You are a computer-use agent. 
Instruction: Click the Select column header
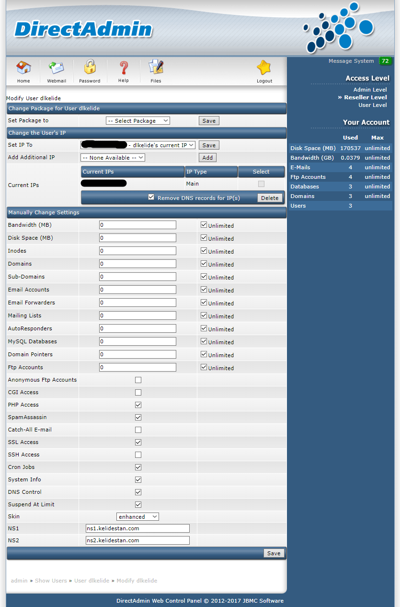point(261,172)
